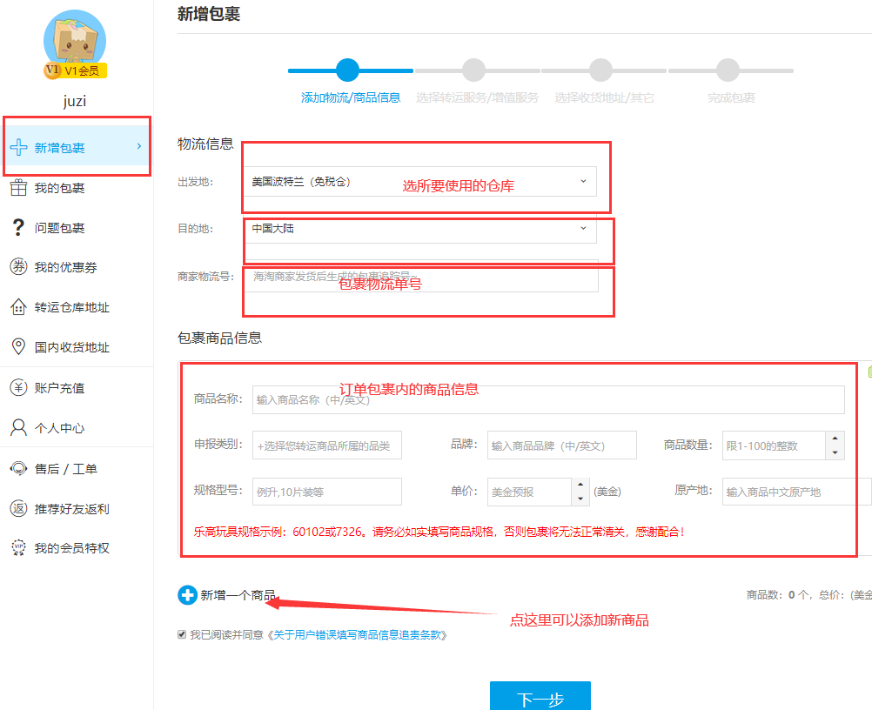Image resolution: width=872 pixels, height=710 pixels.
Task: Click the 规格型号 specification field
Action: click(x=327, y=492)
